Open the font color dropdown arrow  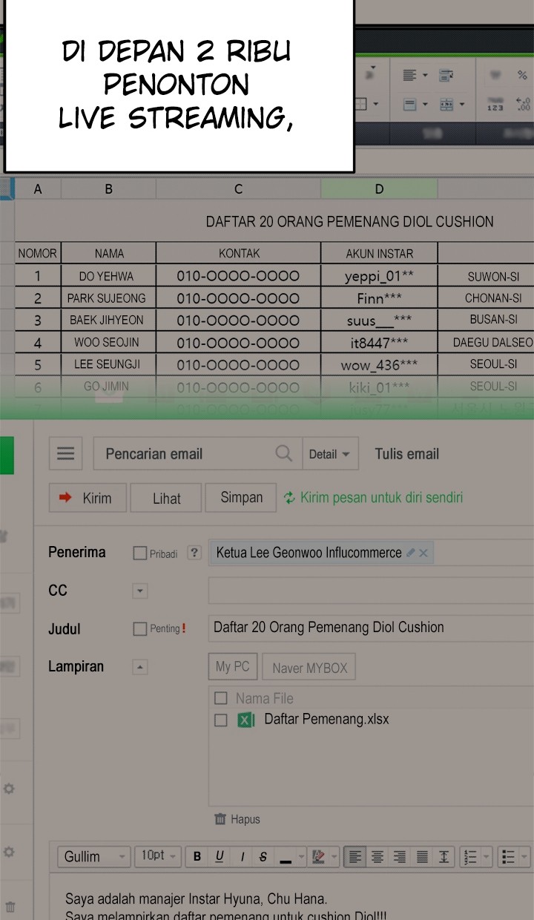pos(301,857)
